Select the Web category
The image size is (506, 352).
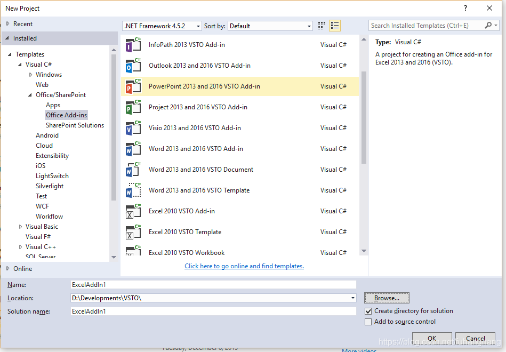click(x=42, y=85)
